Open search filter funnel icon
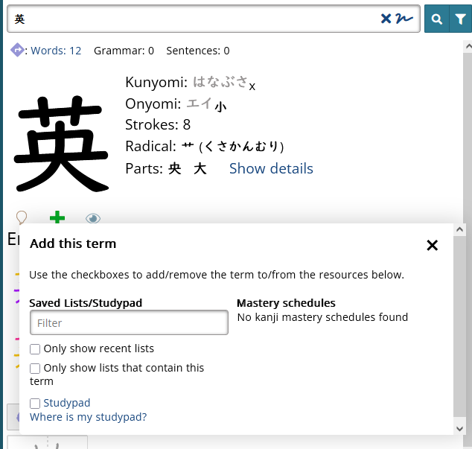Screen dimensions: 472x449 [460, 19]
